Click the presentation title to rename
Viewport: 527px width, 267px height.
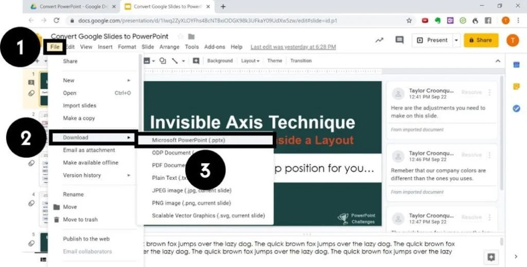pos(110,36)
